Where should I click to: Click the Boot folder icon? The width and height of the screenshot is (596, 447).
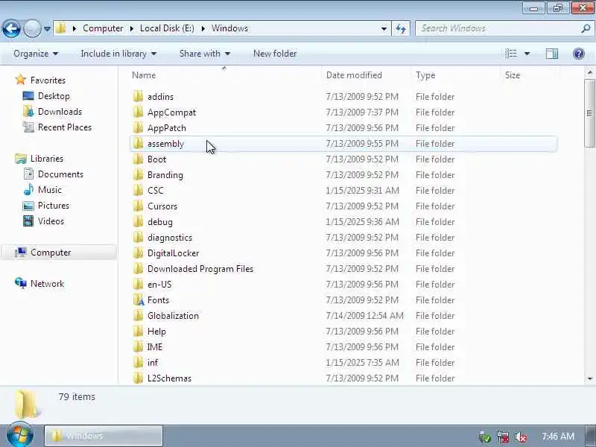138,159
